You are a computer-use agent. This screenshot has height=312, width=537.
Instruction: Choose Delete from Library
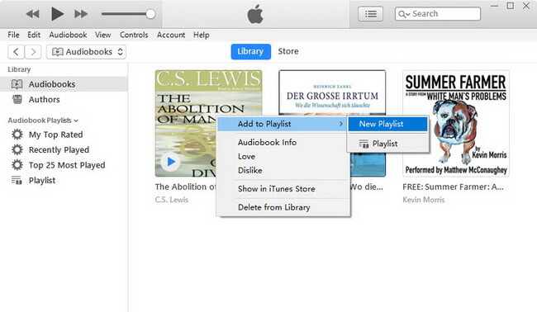point(274,207)
